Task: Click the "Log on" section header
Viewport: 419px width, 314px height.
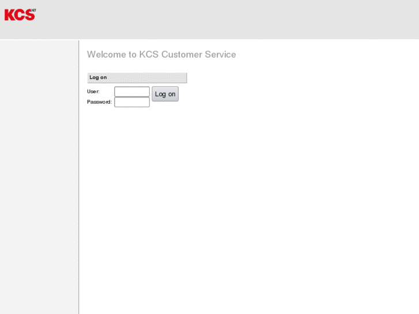Action: coord(137,78)
